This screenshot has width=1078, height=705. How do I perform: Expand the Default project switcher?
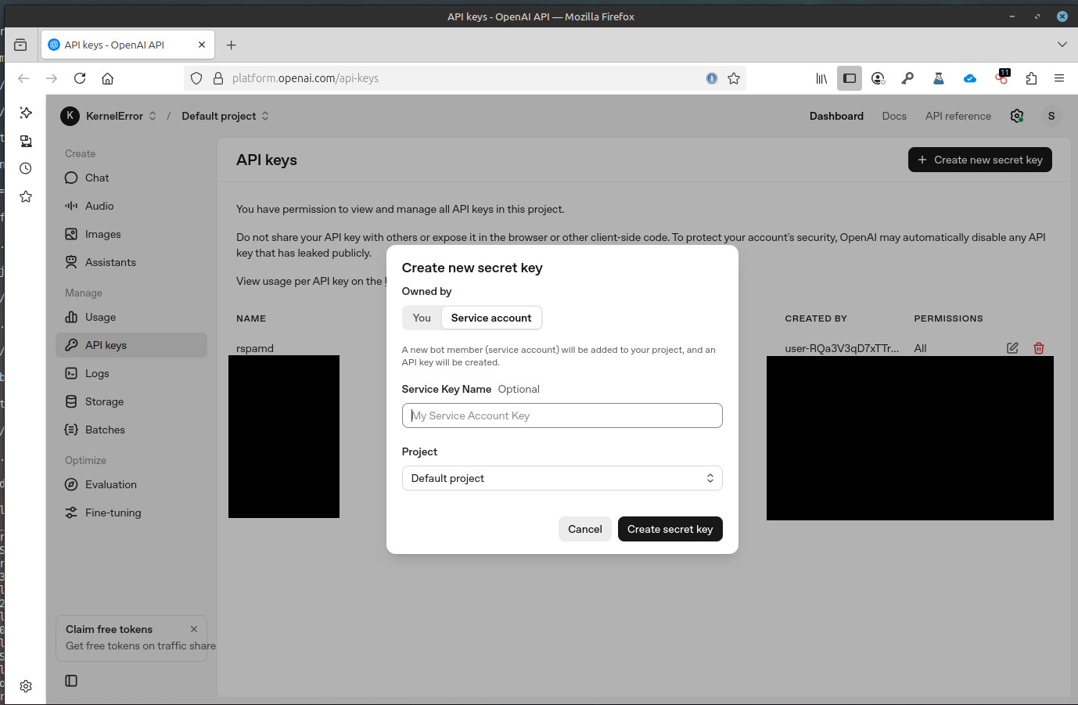pos(225,116)
